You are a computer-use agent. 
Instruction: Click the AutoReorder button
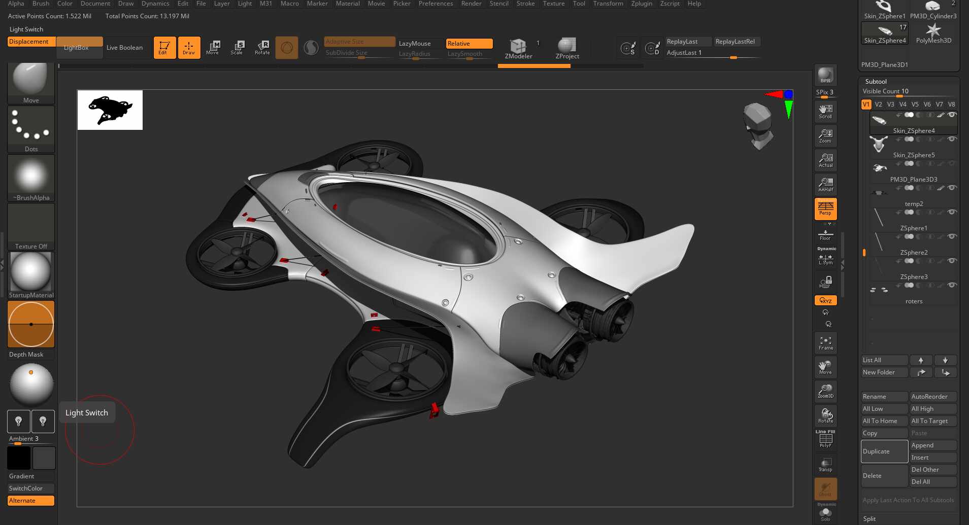(932, 396)
